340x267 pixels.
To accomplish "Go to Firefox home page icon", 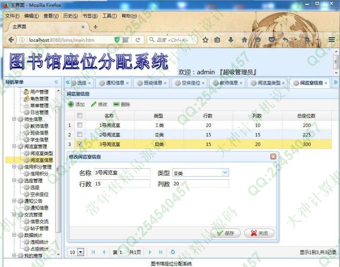I will (x=244, y=40).
